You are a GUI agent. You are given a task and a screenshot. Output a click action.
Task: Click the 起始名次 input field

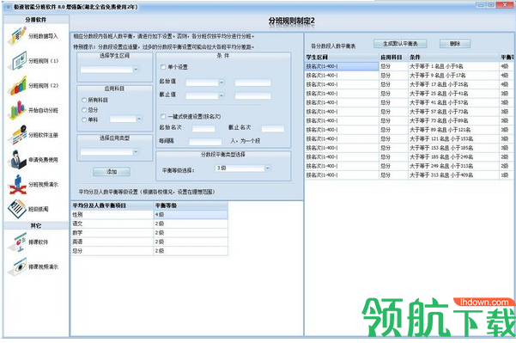coord(203,128)
